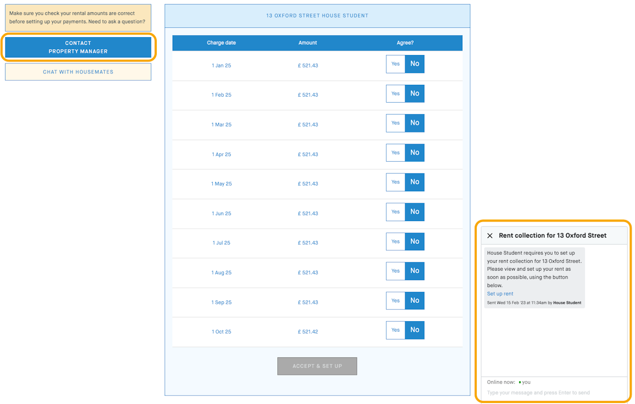Open the Set up rent link in chat
Viewport: 635px width, 404px height.
[x=500, y=294]
